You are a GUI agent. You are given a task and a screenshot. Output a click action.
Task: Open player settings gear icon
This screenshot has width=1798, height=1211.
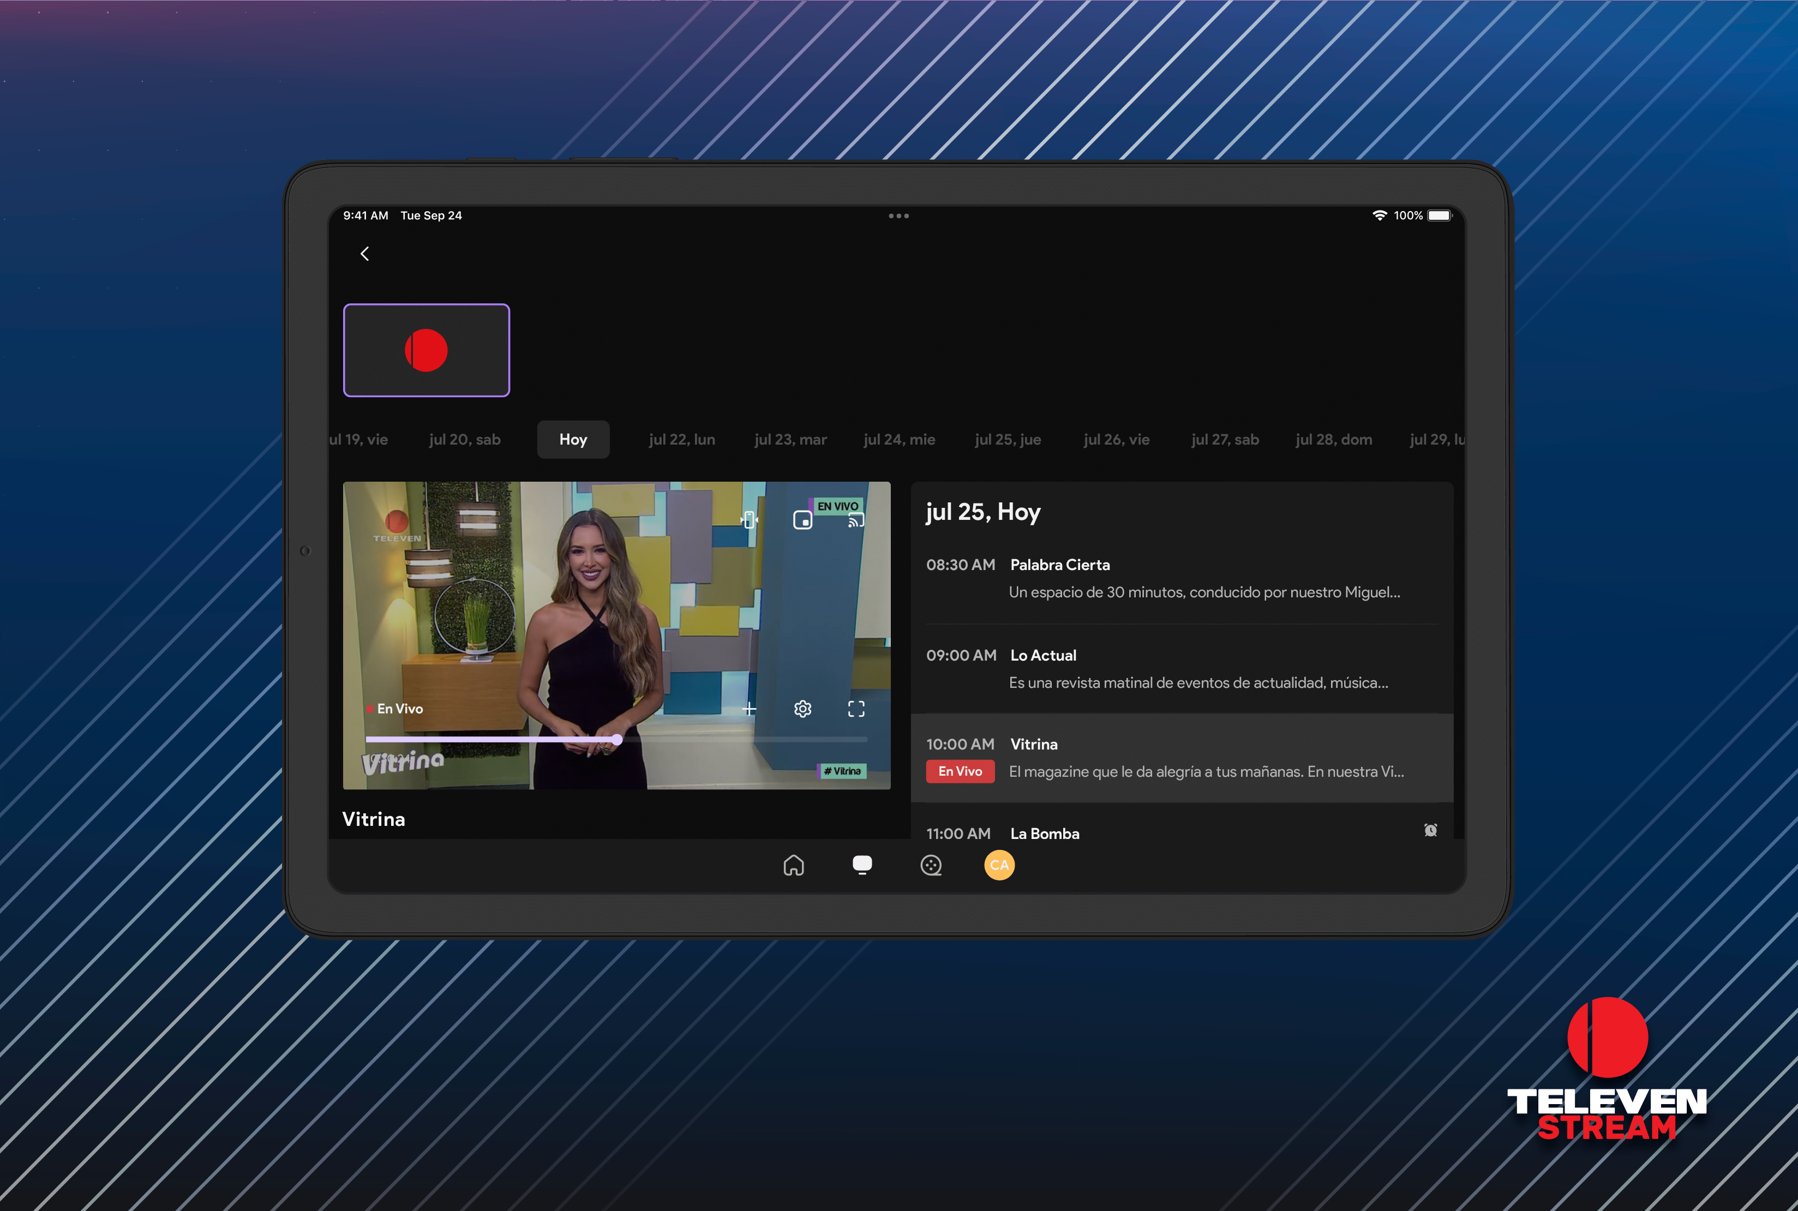pos(802,709)
